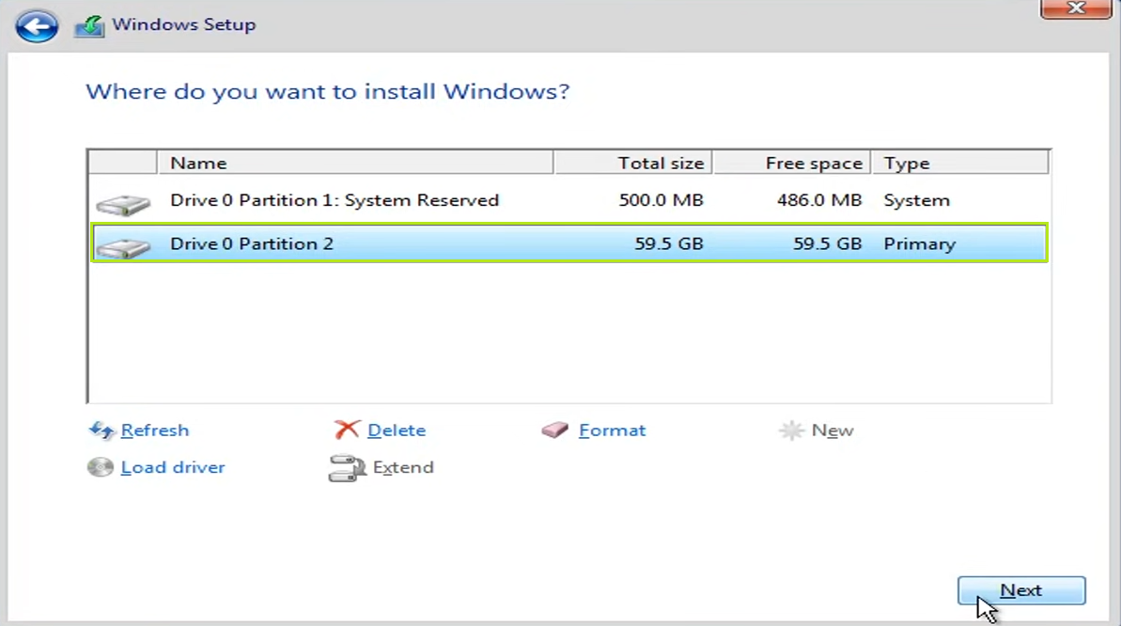
Task: Click the Extend partition icon
Action: coord(346,468)
